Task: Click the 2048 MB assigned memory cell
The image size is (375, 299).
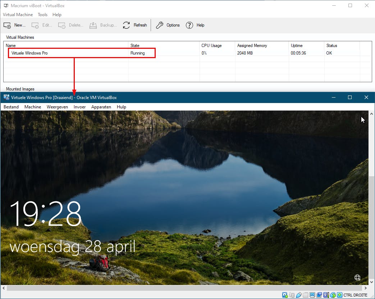Action: coord(245,53)
